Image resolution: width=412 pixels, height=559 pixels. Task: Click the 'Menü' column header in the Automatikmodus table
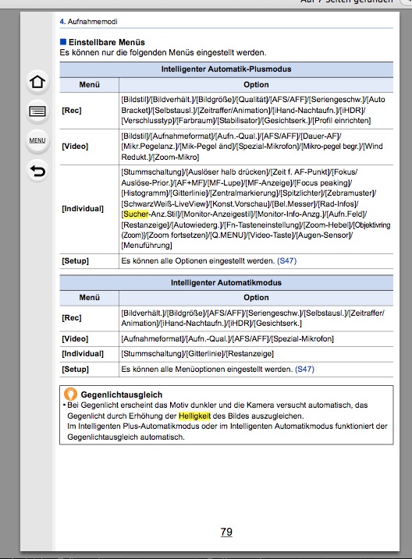[x=89, y=297]
